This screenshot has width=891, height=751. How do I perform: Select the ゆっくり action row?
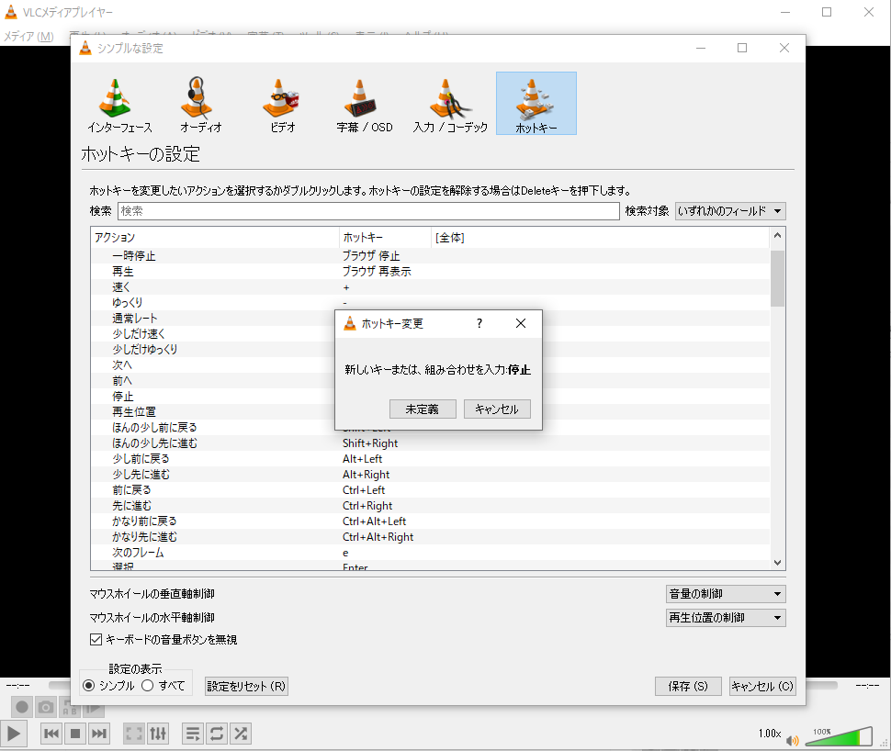click(x=430, y=303)
